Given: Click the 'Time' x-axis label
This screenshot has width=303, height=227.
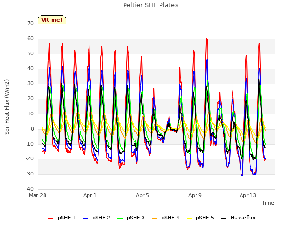Looking at the screenshot, I should [x=268, y=203].
